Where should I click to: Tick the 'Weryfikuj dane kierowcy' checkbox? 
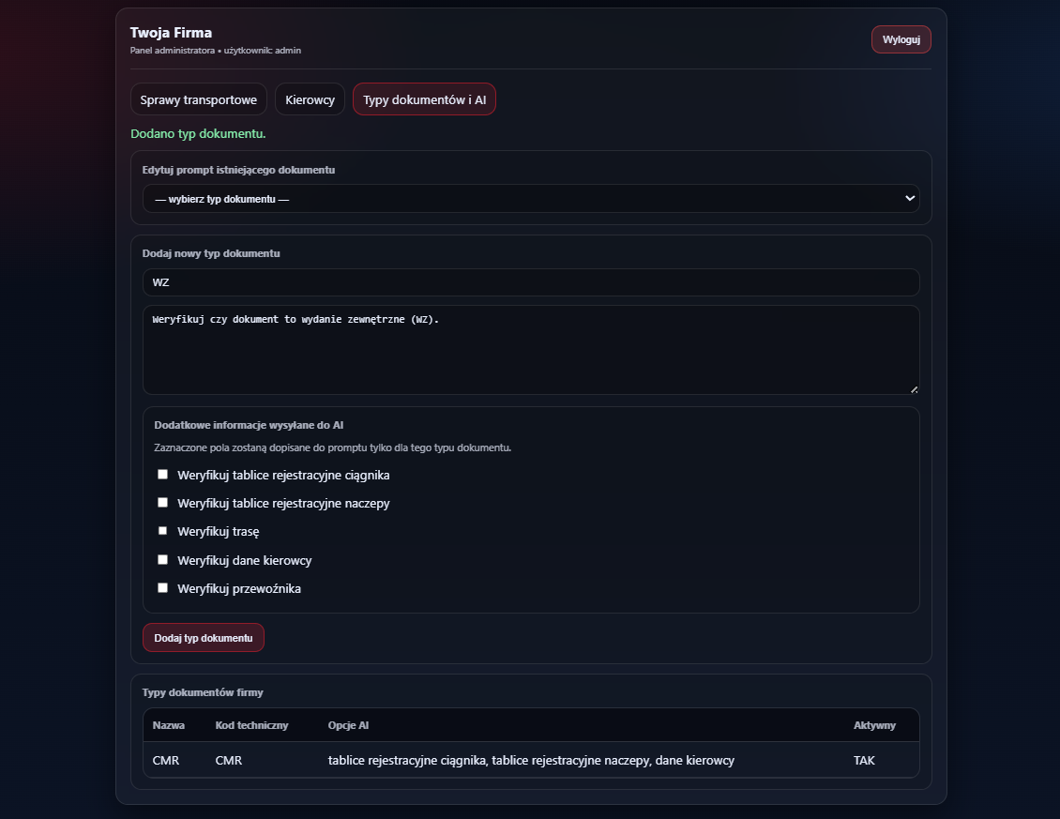163,560
